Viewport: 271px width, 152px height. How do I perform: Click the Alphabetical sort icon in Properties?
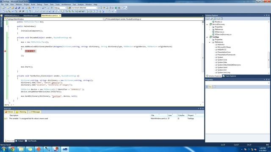[210, 87]
